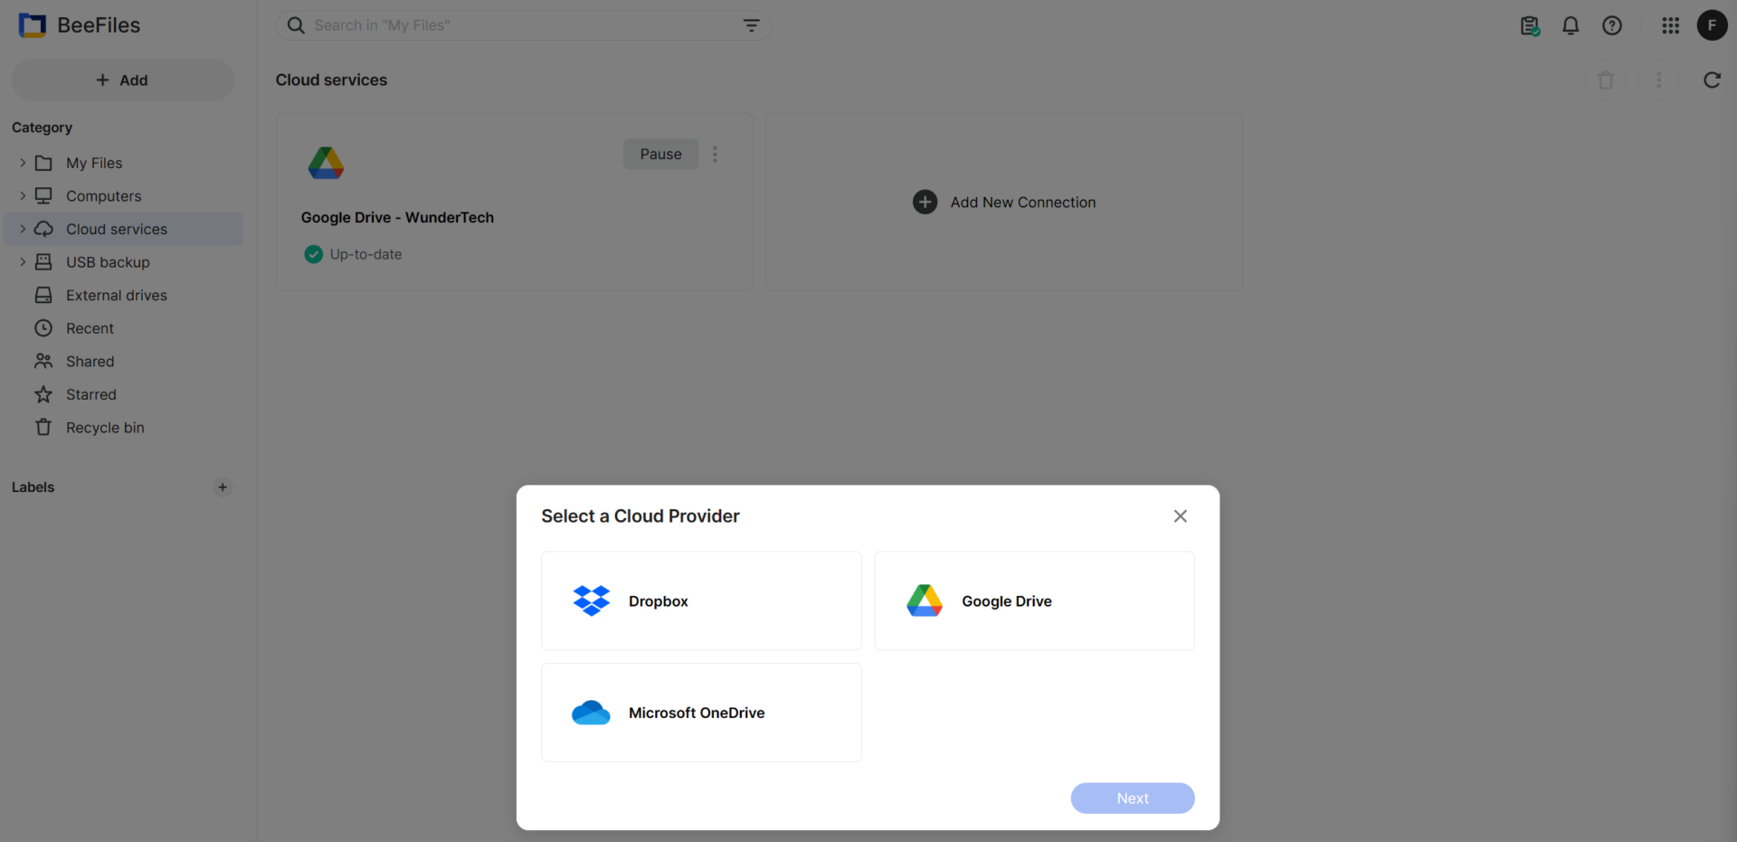
Task: Click the OneDrive cloud logo
Action: click(x=591, y=713)
